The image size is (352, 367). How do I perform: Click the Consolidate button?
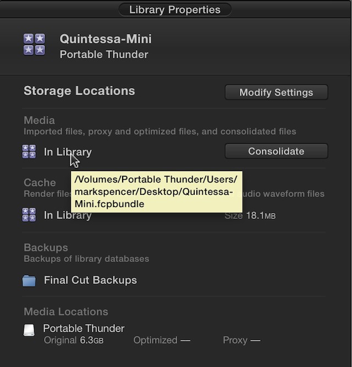coord(277,151)
